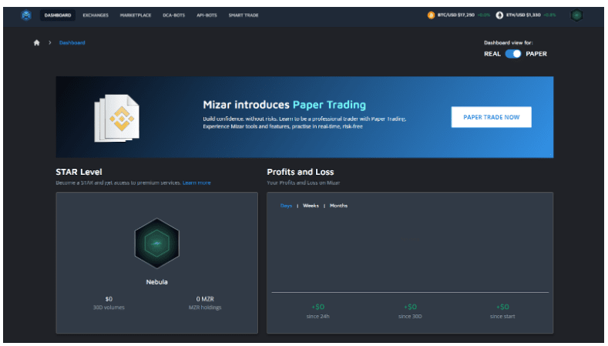This screenshot has height=346, width=608.
Task: Open the Smart Trade nav tab
Action: click(244, 15)
